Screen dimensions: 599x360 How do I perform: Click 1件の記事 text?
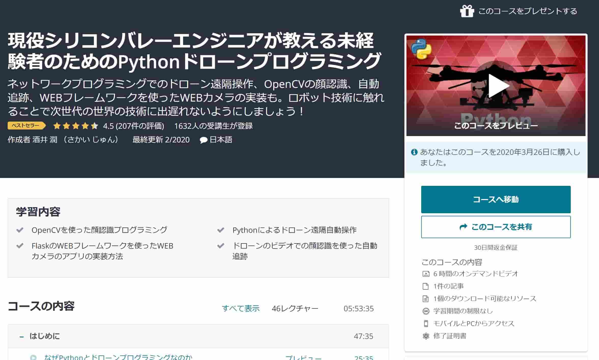coord(448,286)
